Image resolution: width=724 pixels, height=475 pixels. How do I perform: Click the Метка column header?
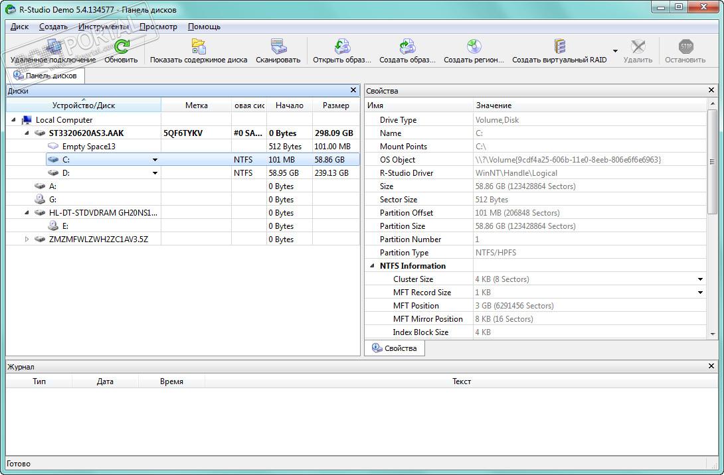pyautogui.click(x=196, y=105)
